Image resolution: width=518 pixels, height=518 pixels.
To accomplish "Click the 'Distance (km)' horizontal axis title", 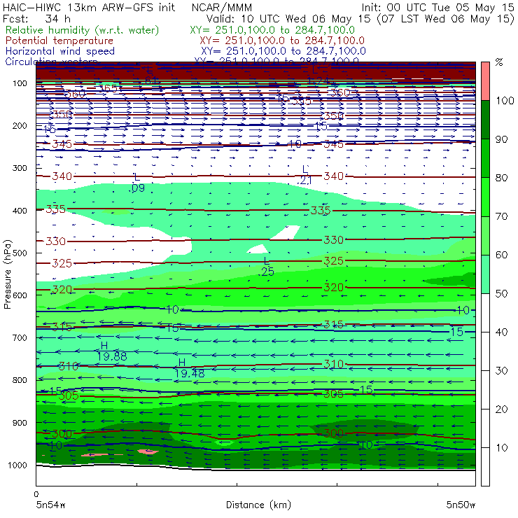I will tap(258, 505).
